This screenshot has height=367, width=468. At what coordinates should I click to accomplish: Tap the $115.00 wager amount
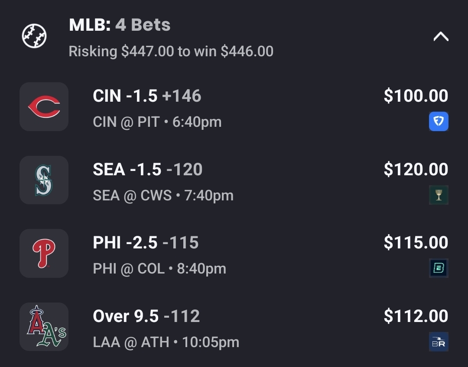(x=416, y=243)
